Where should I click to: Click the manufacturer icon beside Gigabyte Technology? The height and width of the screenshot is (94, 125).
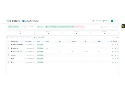(11, 52)
